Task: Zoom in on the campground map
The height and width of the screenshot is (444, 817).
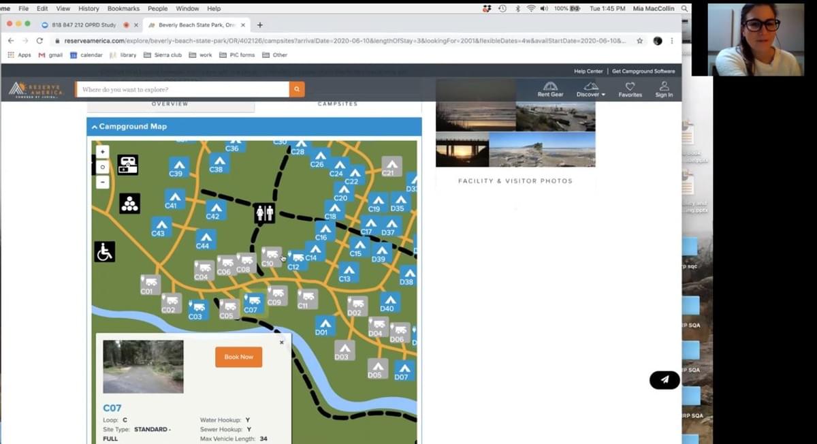Action: pos(102,150)
